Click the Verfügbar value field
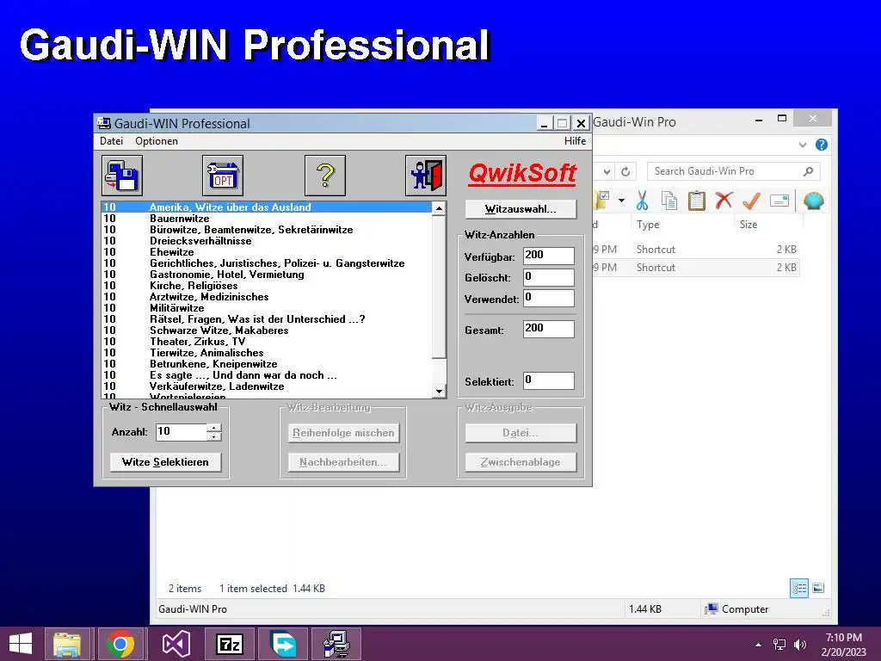Viewport: 881px width, 661px height. (548, 256)
